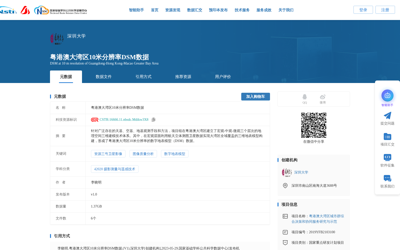Click the CSTR red logo icon
The height and width of the screenshot is (250, 400).
click(x=95, y=120)
